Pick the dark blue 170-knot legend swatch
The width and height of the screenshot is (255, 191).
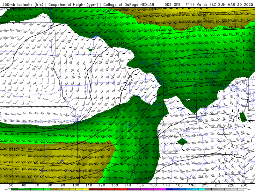(x=170, y=189)
